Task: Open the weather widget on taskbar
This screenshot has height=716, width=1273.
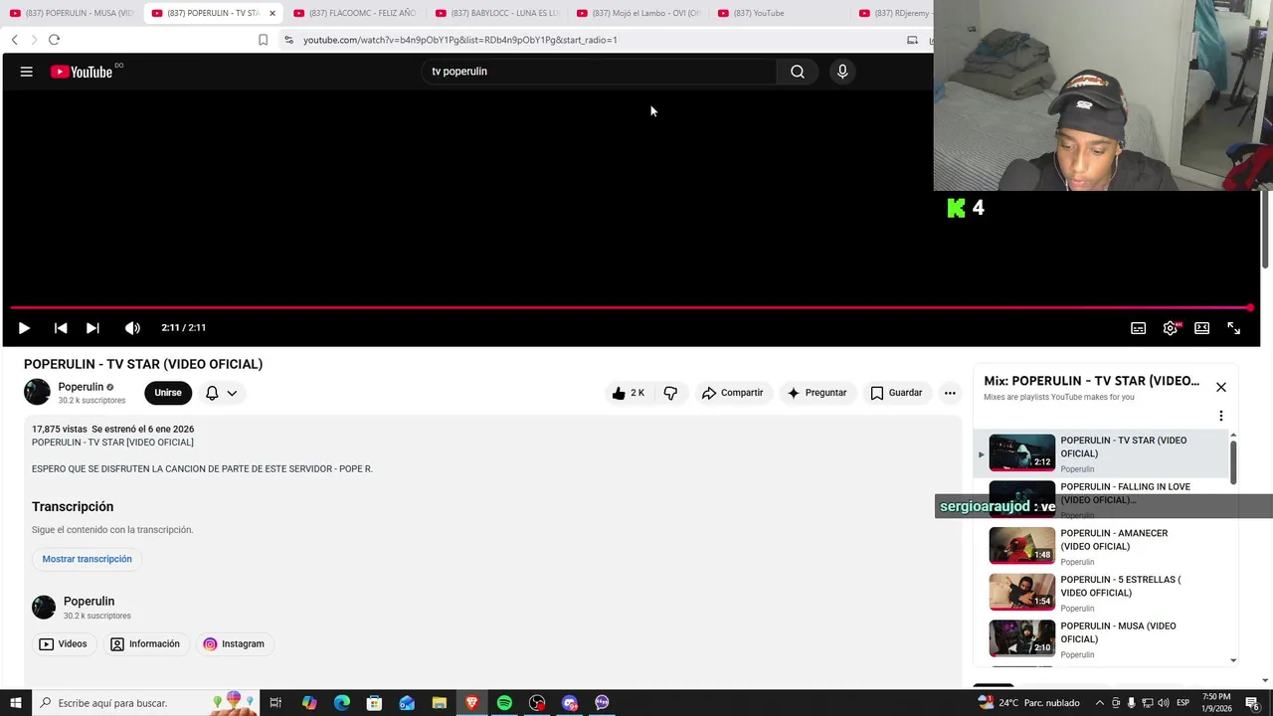Action: click(x=1029, y=703)
